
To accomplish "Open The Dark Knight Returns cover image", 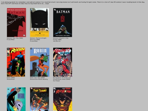I will pos(39,22).
